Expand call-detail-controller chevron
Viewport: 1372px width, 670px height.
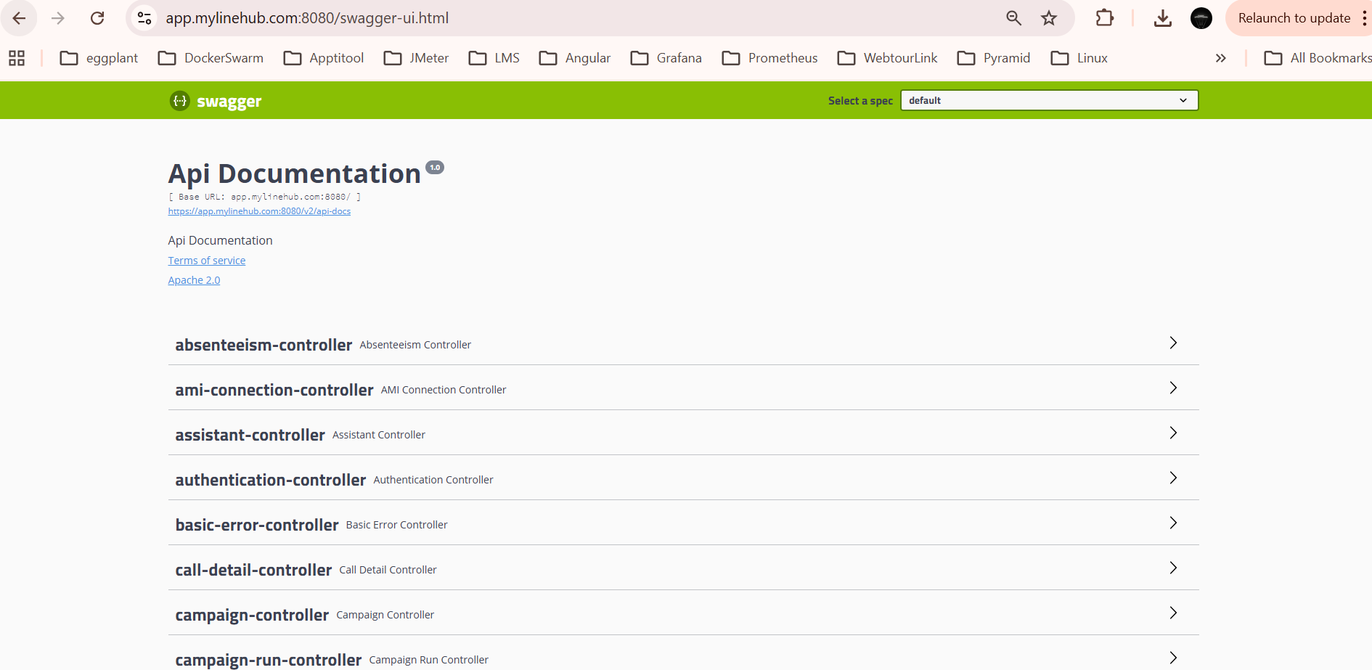pyautogui.click(x=1173, y=568)
